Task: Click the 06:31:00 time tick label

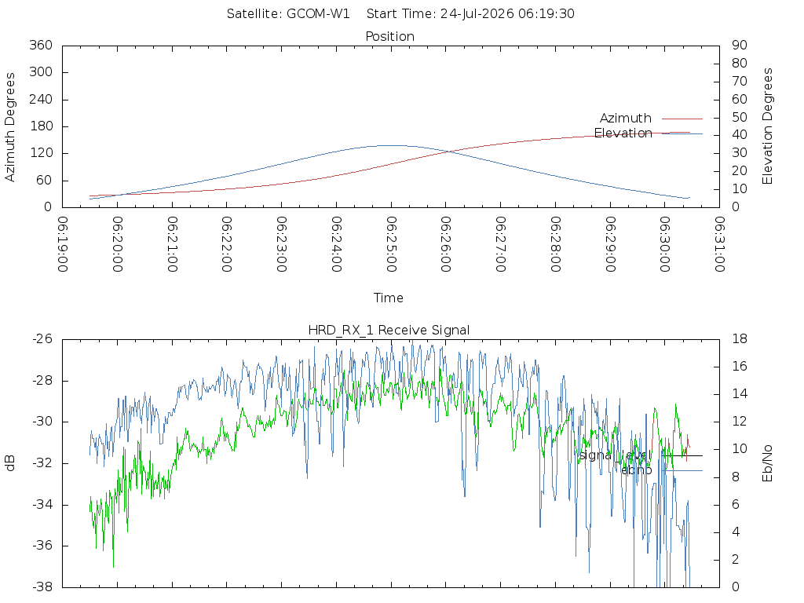Action: [719, 244]
